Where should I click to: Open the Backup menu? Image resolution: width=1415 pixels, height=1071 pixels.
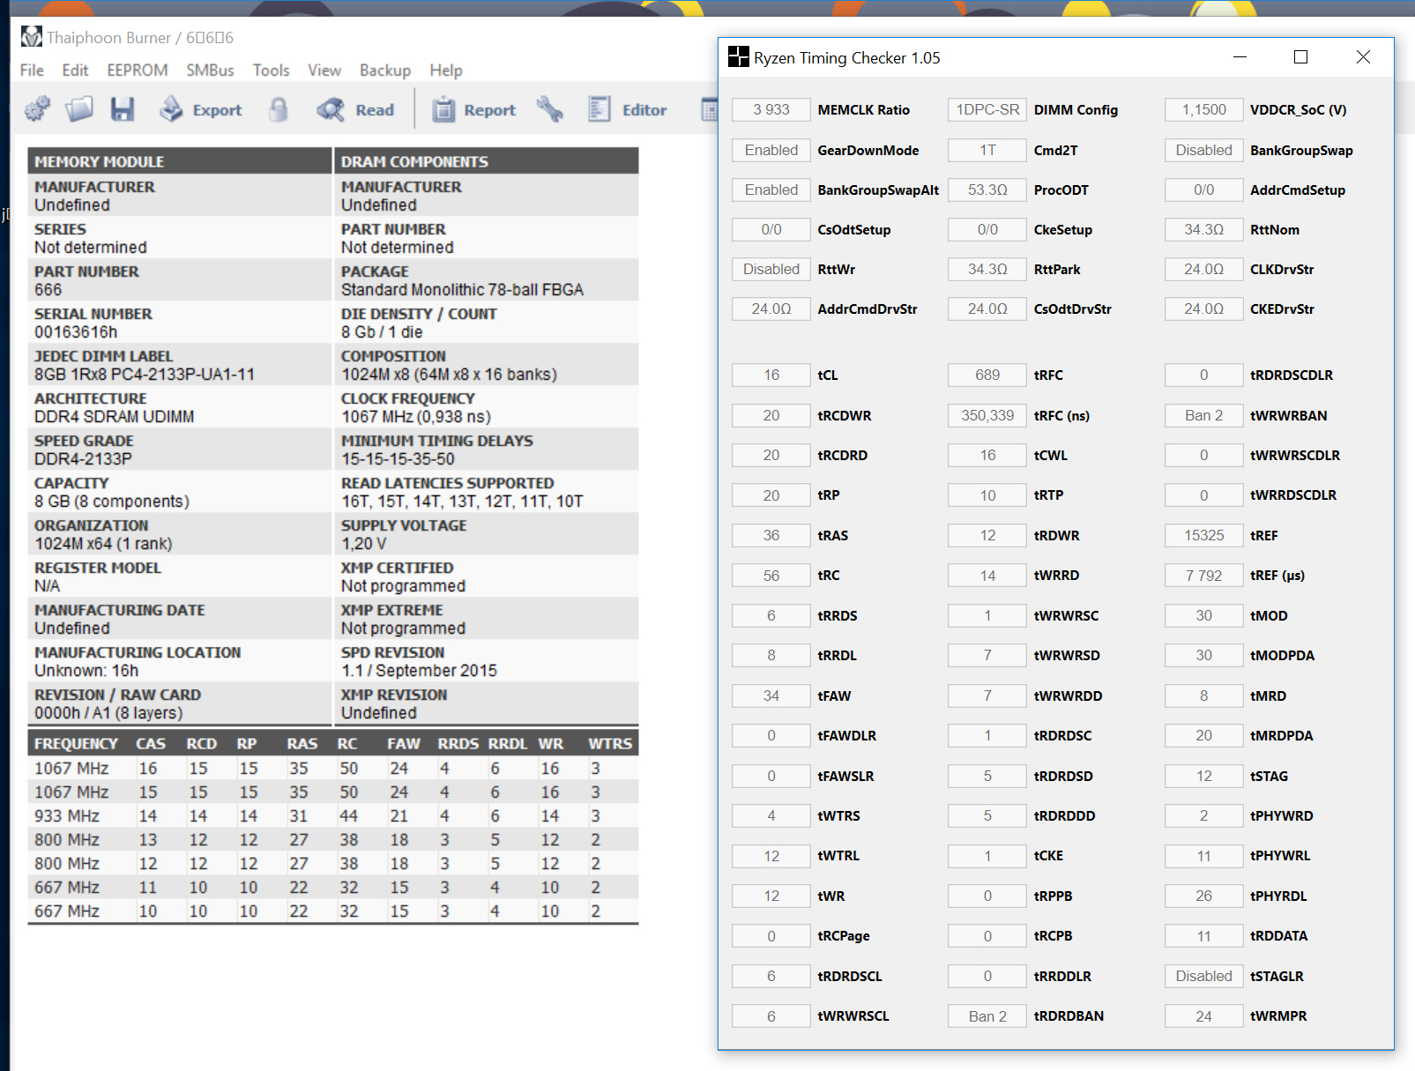click(385, 71)
